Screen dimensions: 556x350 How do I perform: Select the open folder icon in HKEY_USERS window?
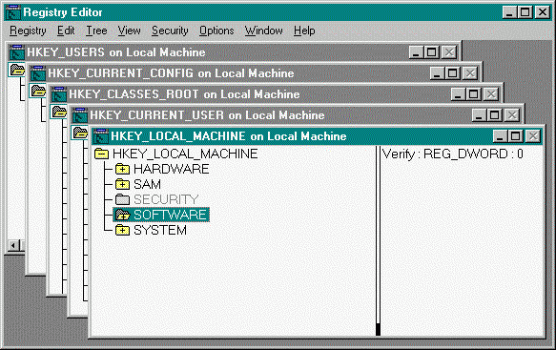[17, 70]
